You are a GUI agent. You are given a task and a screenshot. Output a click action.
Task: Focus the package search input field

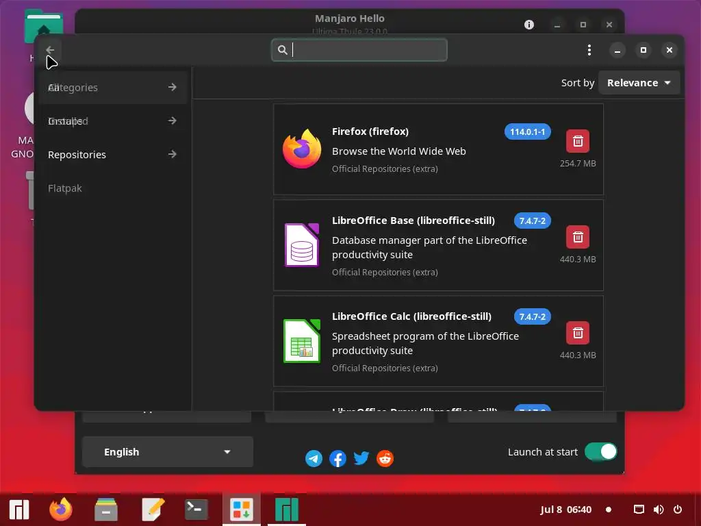pyautogui.click(x=359, y=50)
